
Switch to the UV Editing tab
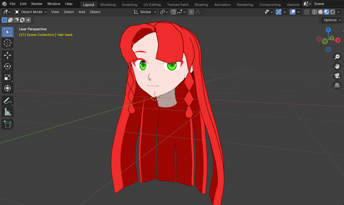(152, 5)
